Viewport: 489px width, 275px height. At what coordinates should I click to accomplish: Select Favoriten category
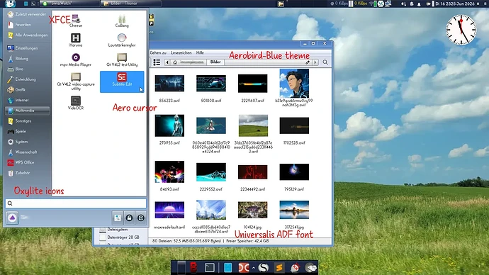coord(27,25)
